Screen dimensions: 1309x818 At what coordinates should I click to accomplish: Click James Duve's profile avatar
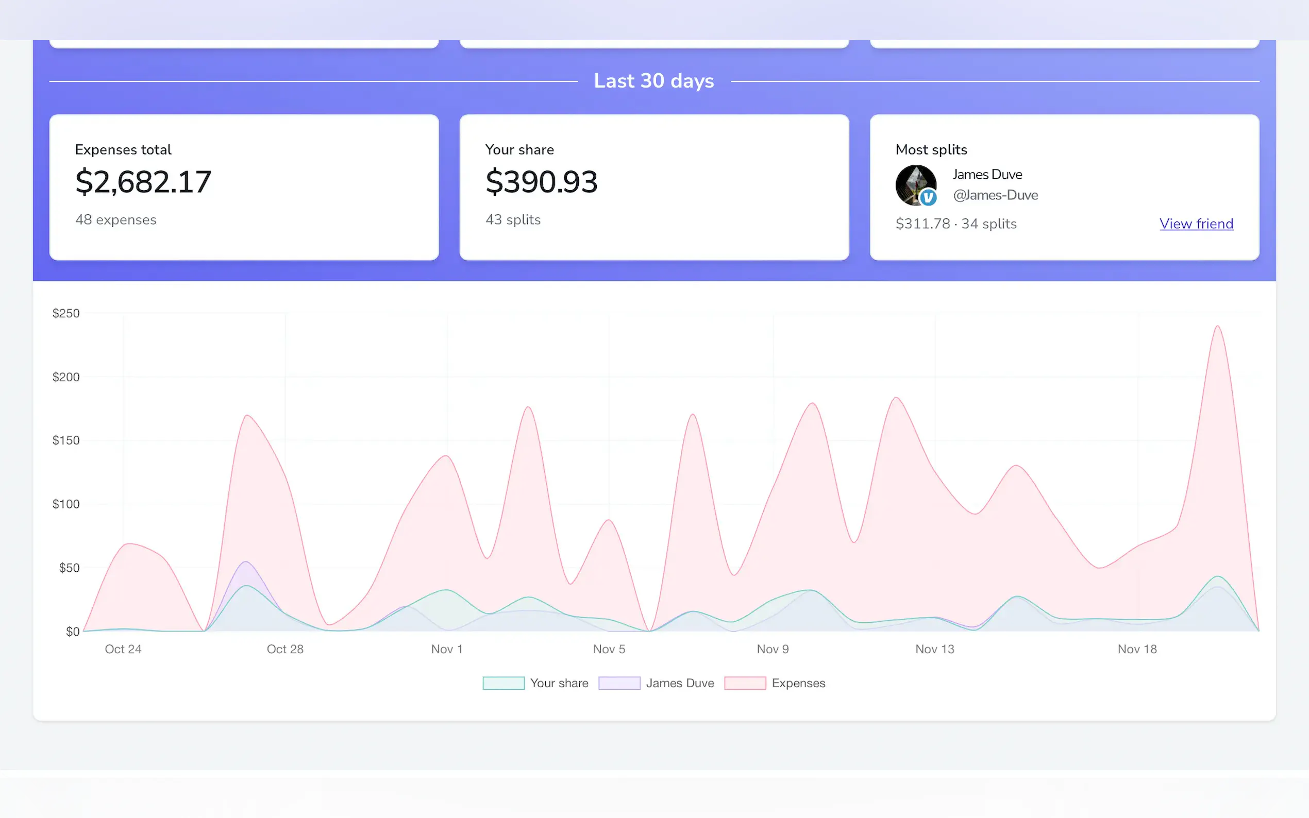pos(914,184)
